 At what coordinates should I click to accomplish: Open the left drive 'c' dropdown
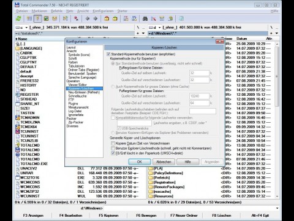click(x=26, y=28)
